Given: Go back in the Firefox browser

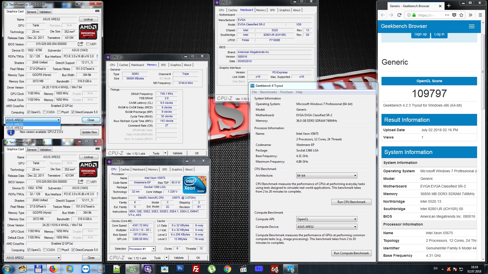Looking at the screenshot, I should (x=383, y=15).
